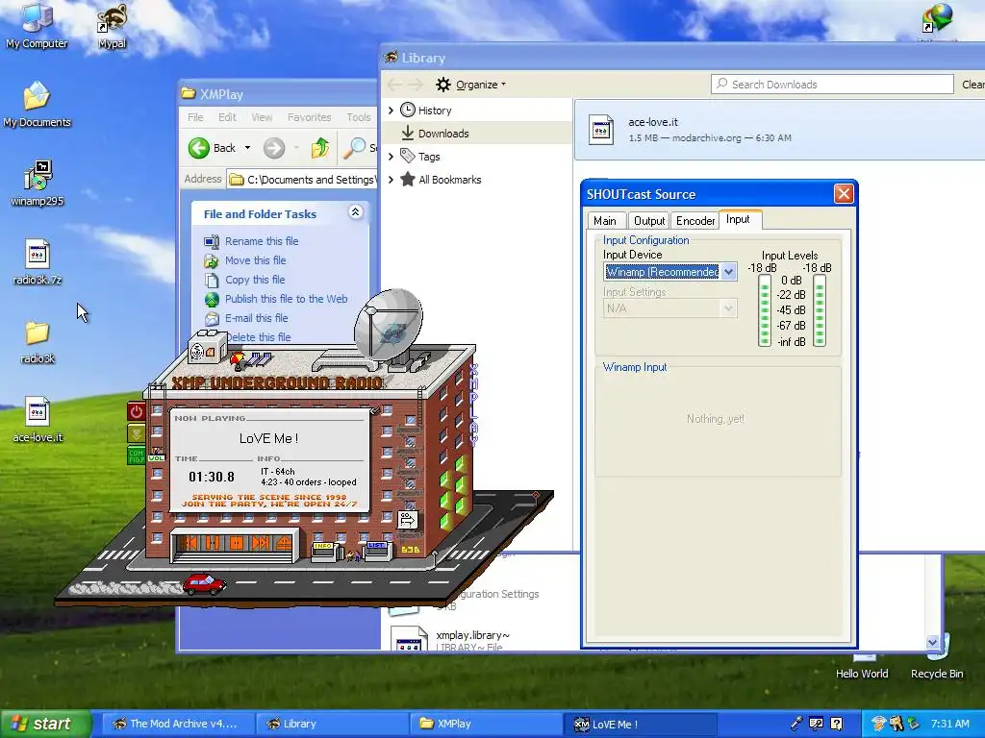Click the red power button on XMPlay skin
The image size is (985, 738).
tap(137, 411)
